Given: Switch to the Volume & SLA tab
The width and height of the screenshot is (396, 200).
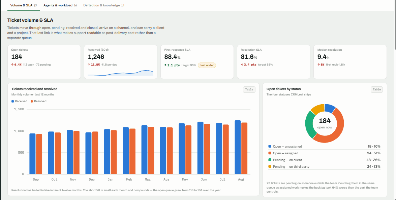Looking at the screenshot, I should (24, 5).
